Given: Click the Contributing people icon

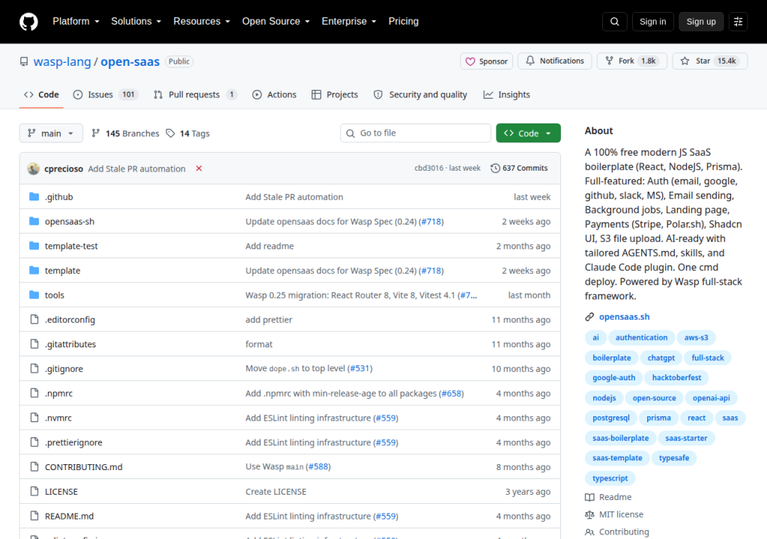Looking at the screenshot, I should click(x=589, y=532).
